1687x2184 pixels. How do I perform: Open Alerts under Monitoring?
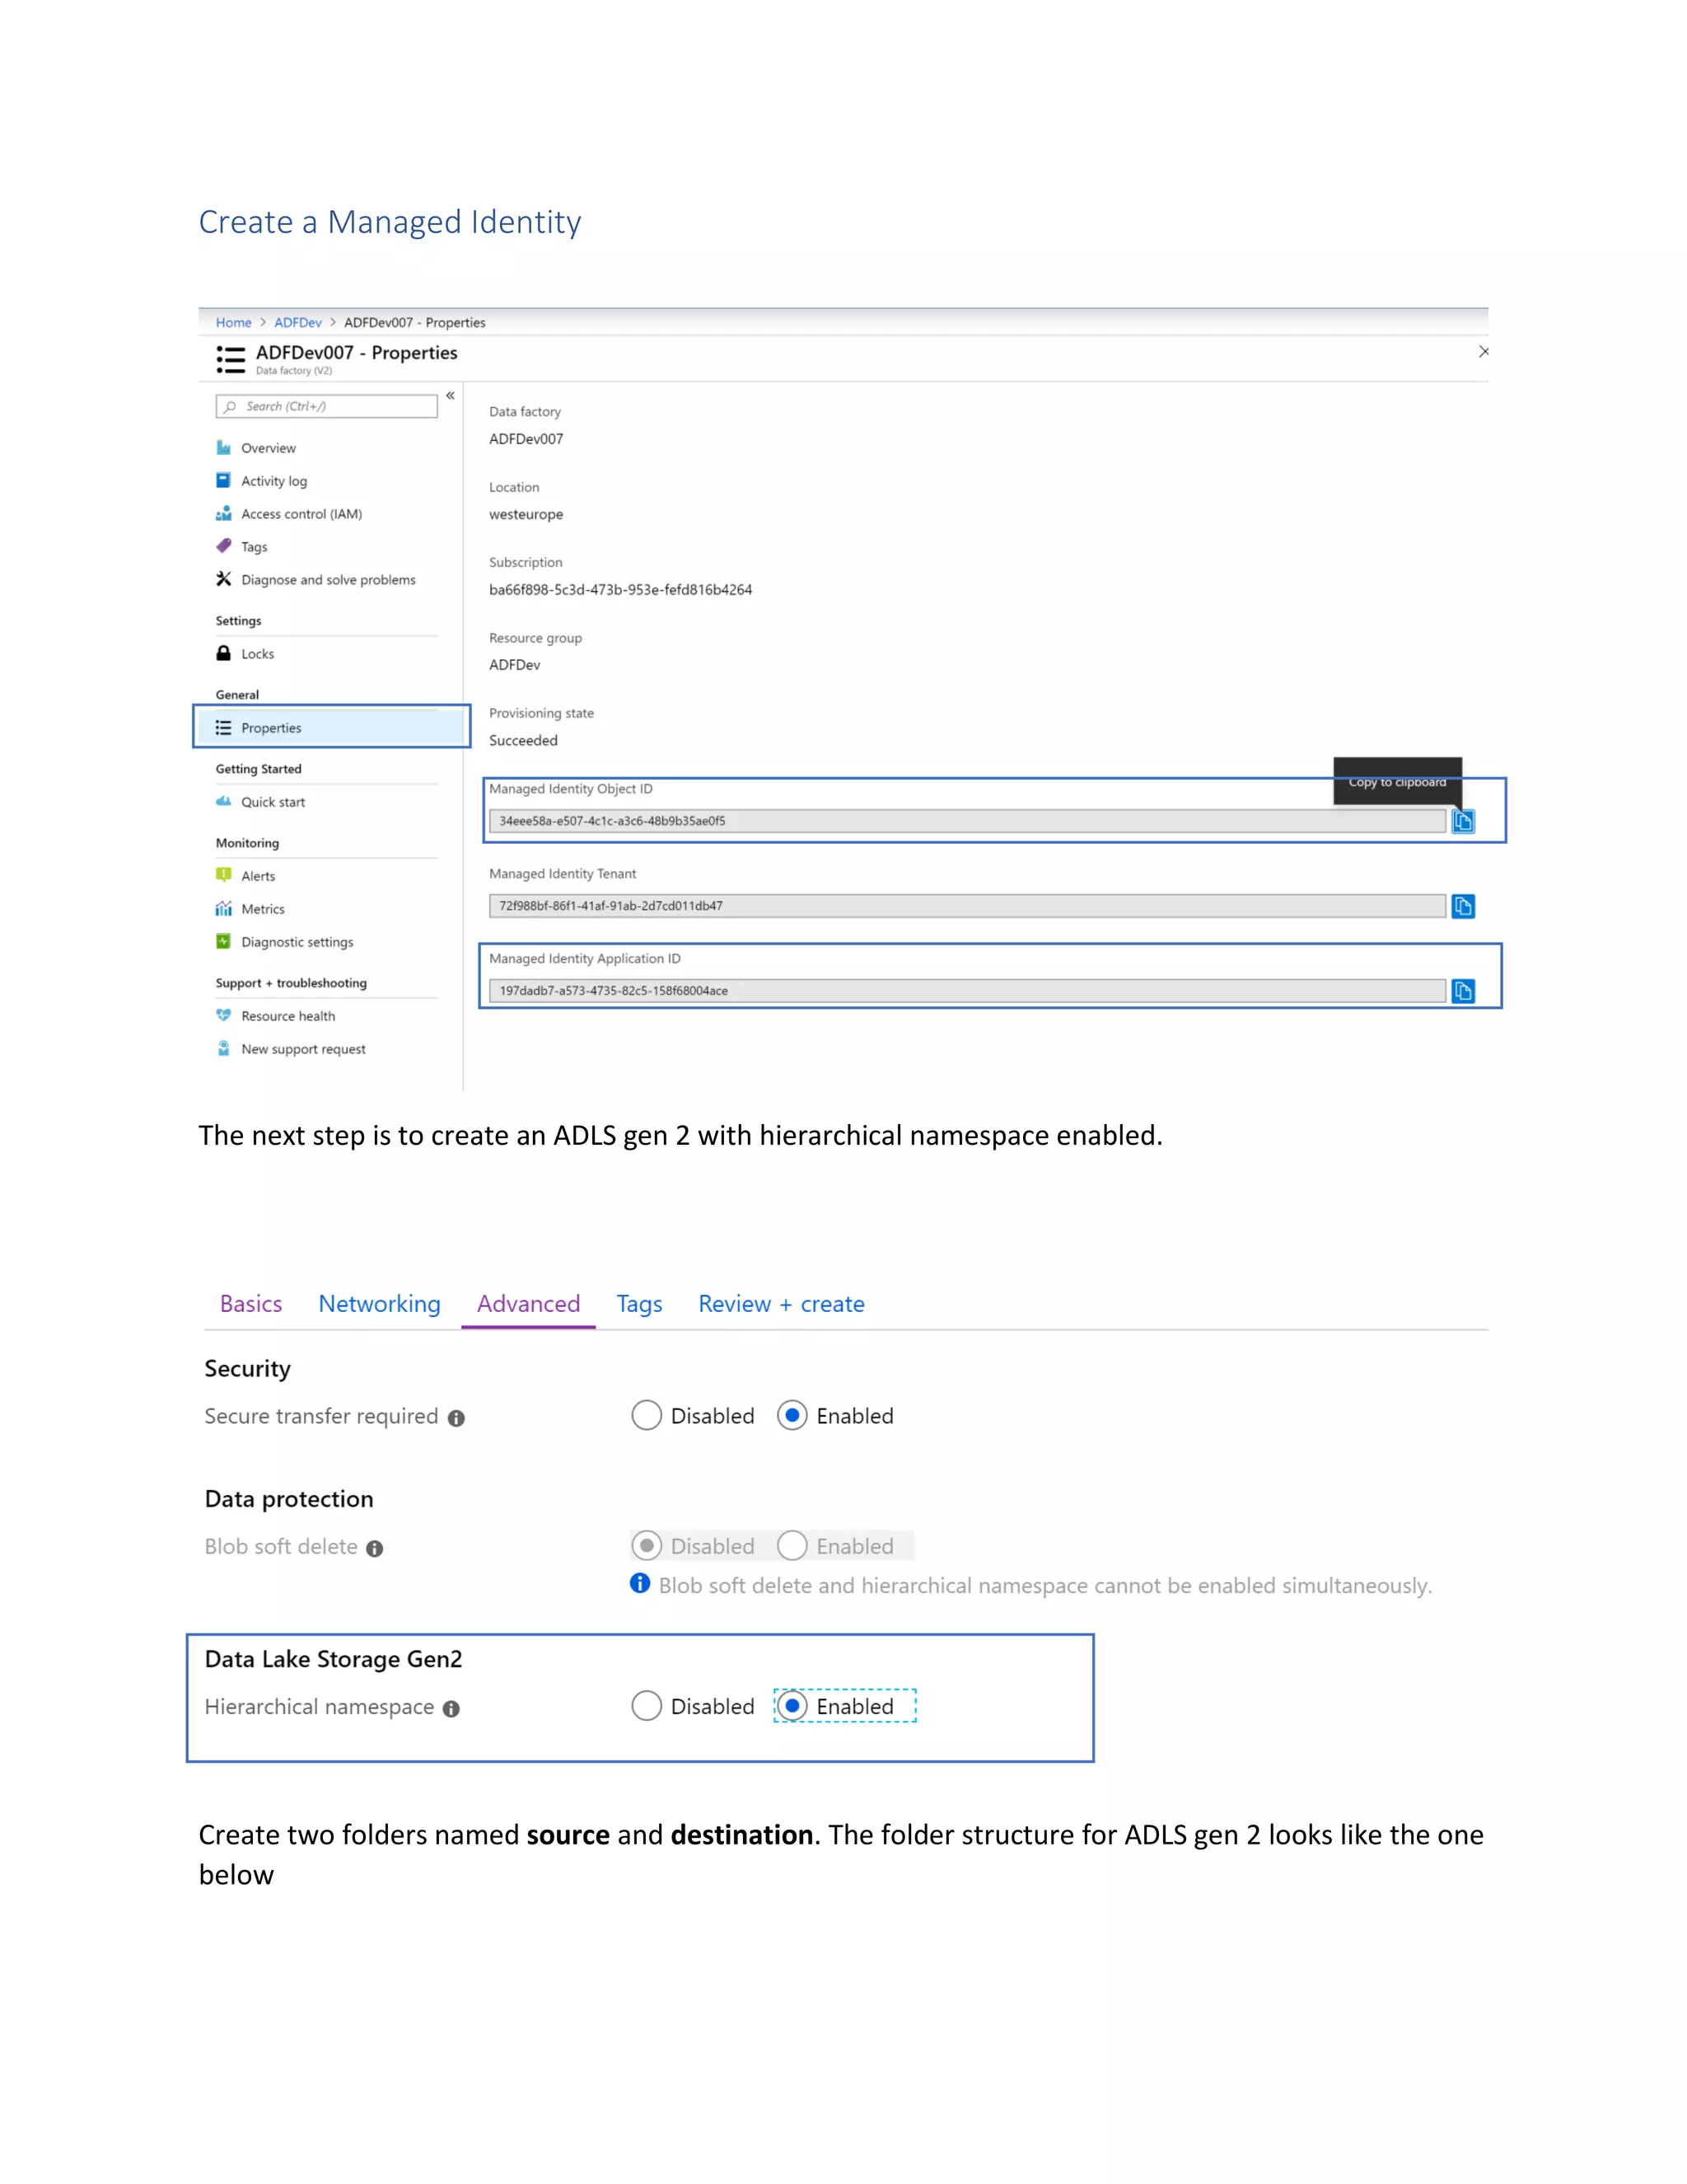point(245,876)
